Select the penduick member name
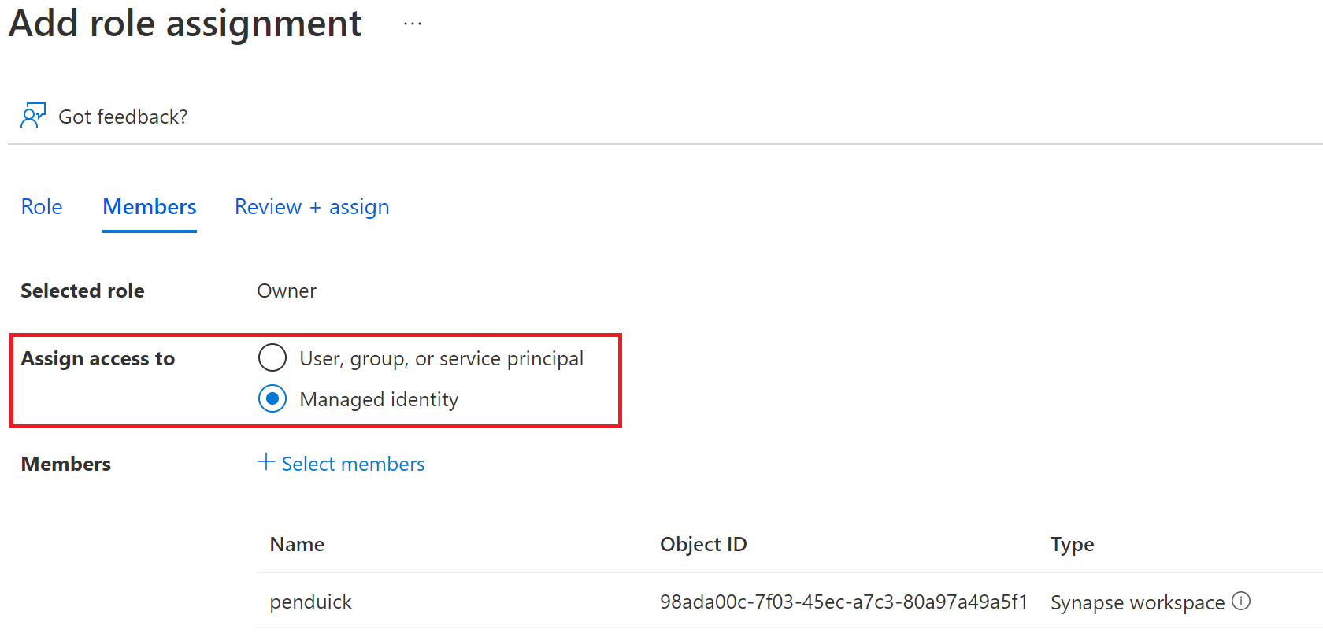This screenshot has width=1323, height=633. [x=310, y=602]
